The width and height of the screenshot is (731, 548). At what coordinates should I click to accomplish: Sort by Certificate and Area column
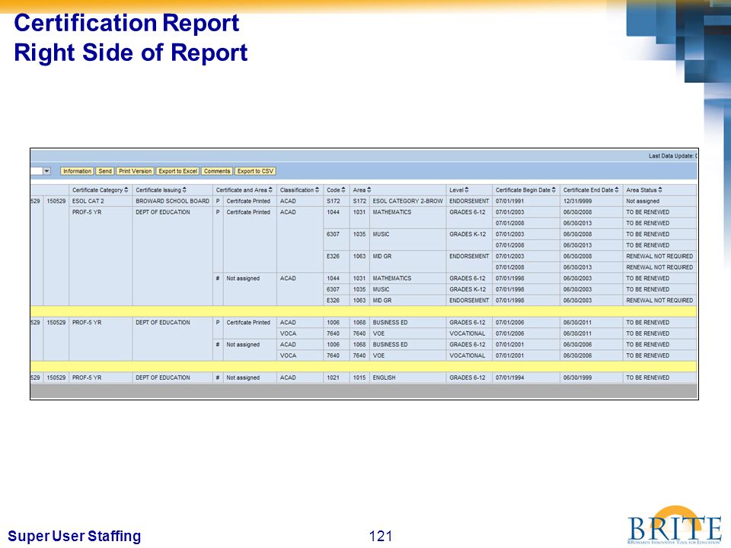pos(270,190)
